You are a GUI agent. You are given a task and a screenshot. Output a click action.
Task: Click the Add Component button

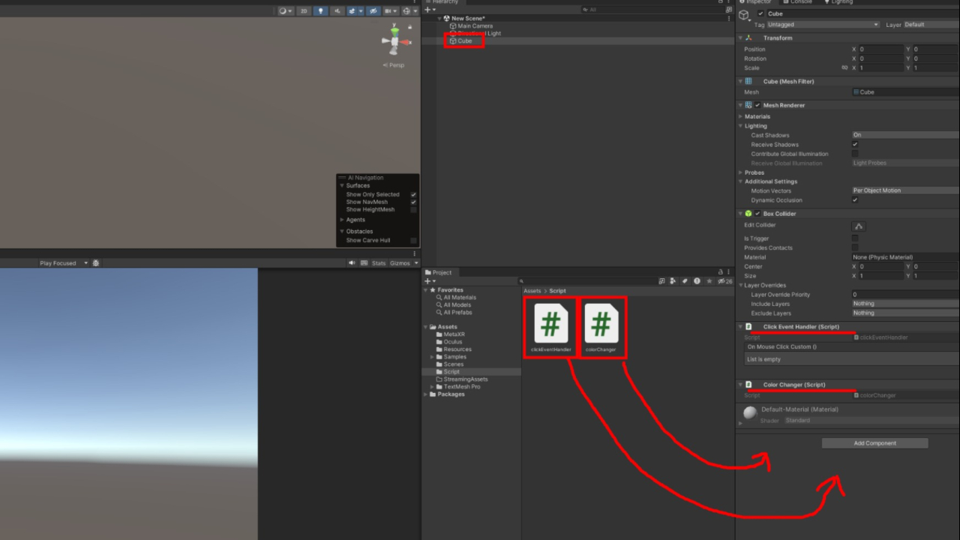tap(874, 443)
